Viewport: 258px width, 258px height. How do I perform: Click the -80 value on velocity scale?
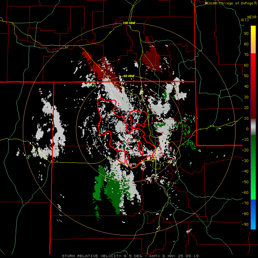tap(245, 214)
